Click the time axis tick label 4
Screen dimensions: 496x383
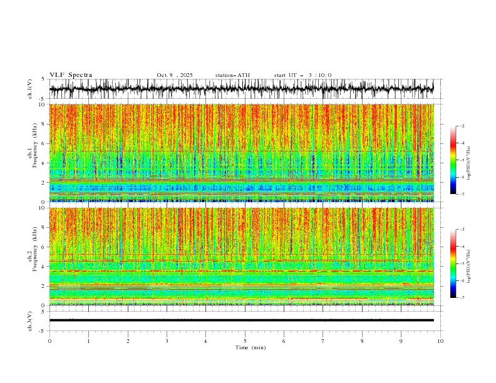coord(205,341)
